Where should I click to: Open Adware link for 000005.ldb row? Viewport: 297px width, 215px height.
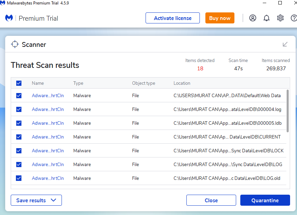48,123
